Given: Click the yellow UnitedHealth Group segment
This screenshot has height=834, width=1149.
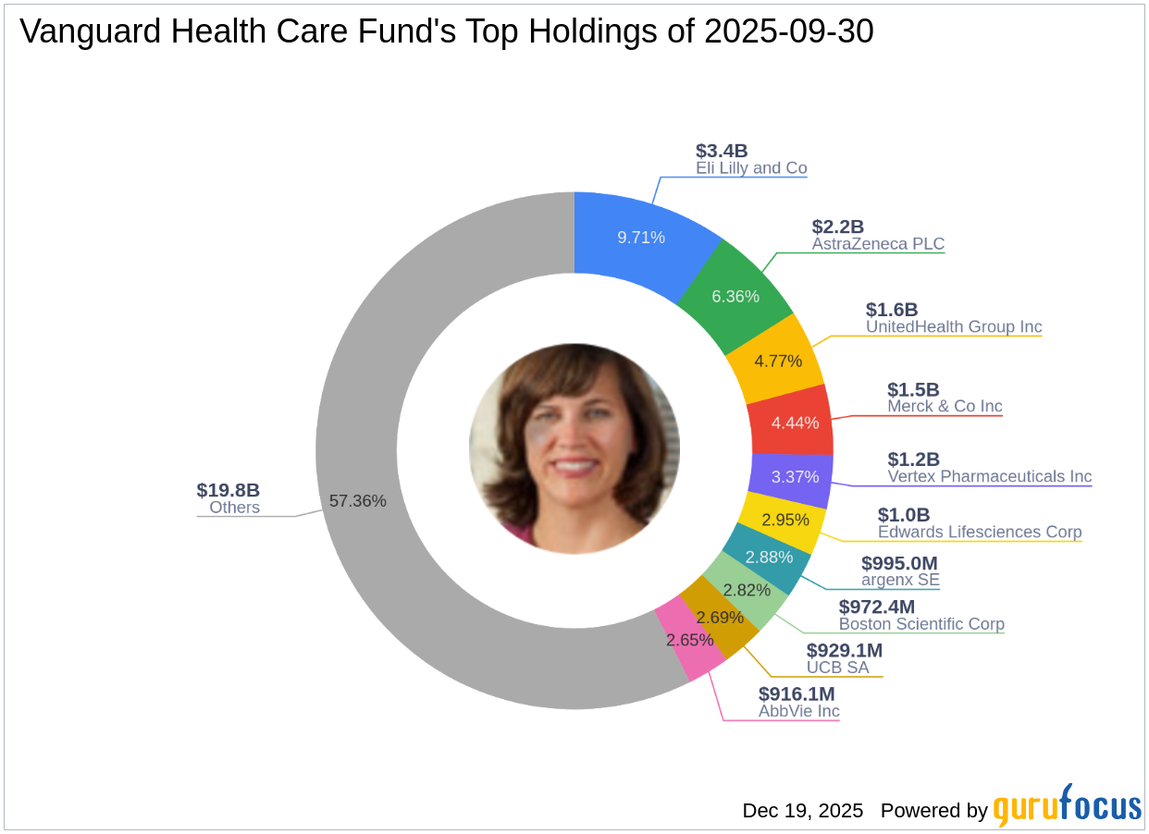Looking at the screenshot, I should click(777, 361).
